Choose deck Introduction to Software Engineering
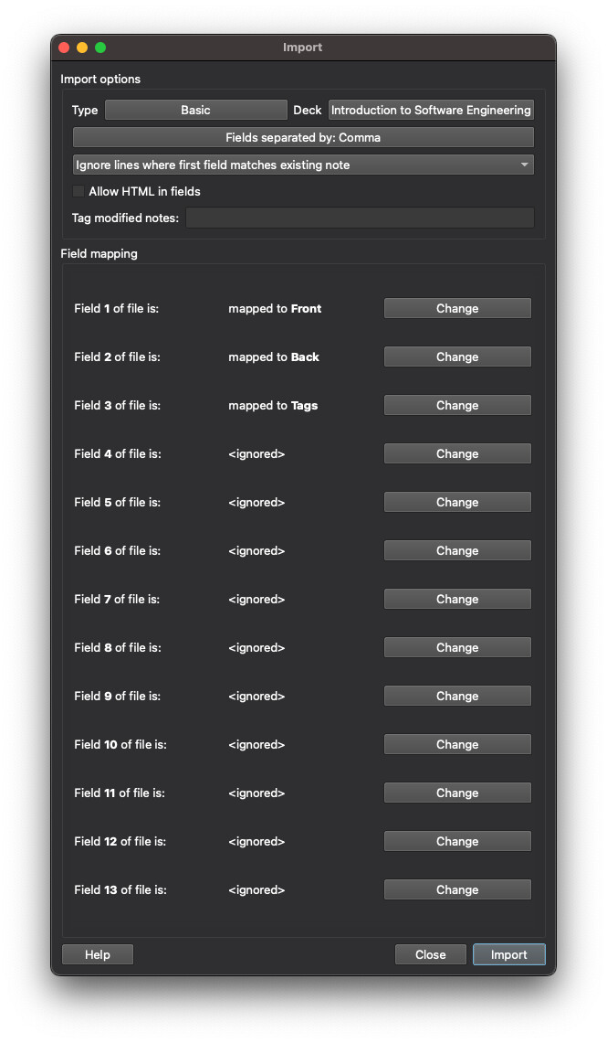 tap(431, 111)
